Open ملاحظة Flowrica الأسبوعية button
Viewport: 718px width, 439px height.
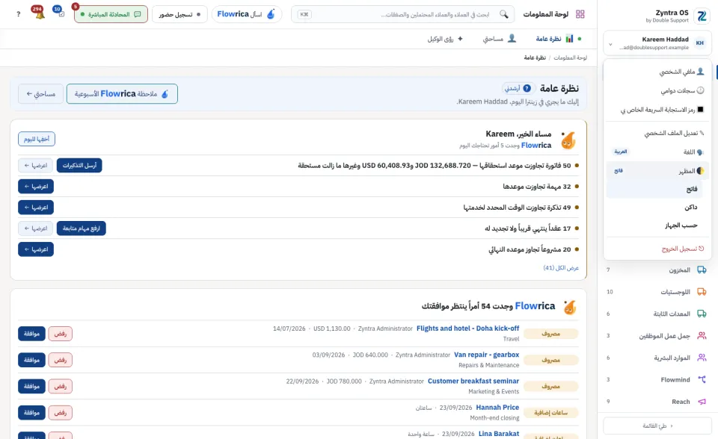(122, 94)
